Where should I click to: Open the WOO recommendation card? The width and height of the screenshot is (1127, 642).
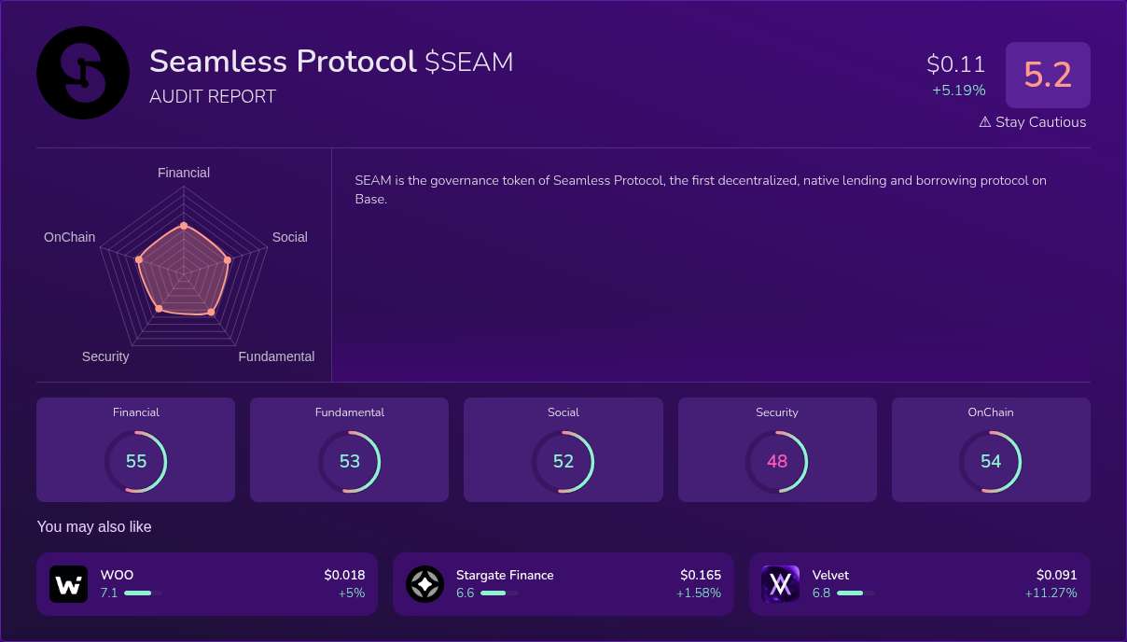tap(207, 583)
